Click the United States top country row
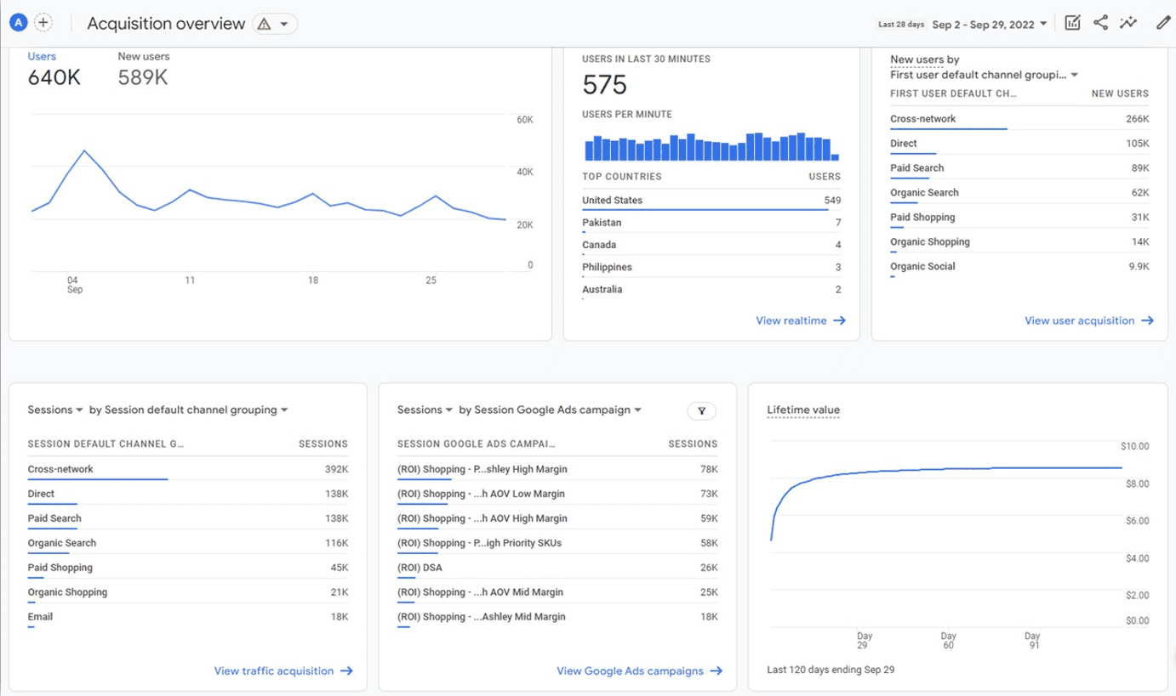Image resolution: width=1176 pixels, height=696 pixels. click(x=611, y=200)
